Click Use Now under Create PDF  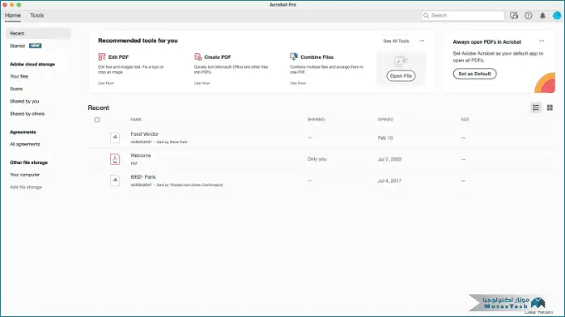pyautogui.click(x=202, y=83)
